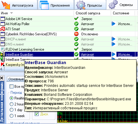Image resolution: width=138 pixels, height=124 pixels.
Task: Click the green check icon for ATI Smart
Action: pyautogui.click(x=76, y=29)
